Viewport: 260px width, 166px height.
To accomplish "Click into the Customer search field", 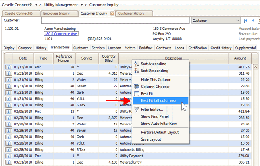I will coord(115,21).
